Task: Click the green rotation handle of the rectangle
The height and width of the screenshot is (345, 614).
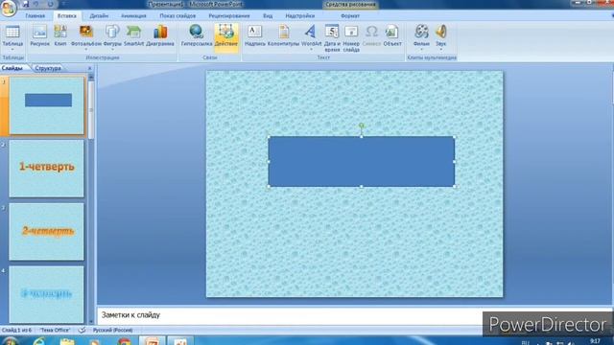Action: tap(362, 126)
